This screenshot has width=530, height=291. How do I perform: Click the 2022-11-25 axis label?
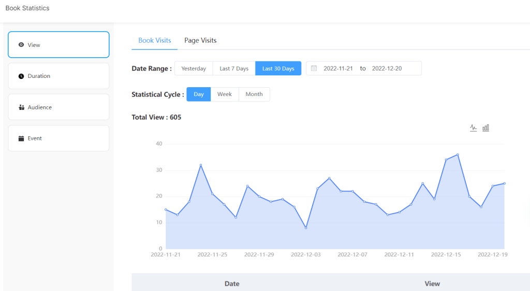212,255
